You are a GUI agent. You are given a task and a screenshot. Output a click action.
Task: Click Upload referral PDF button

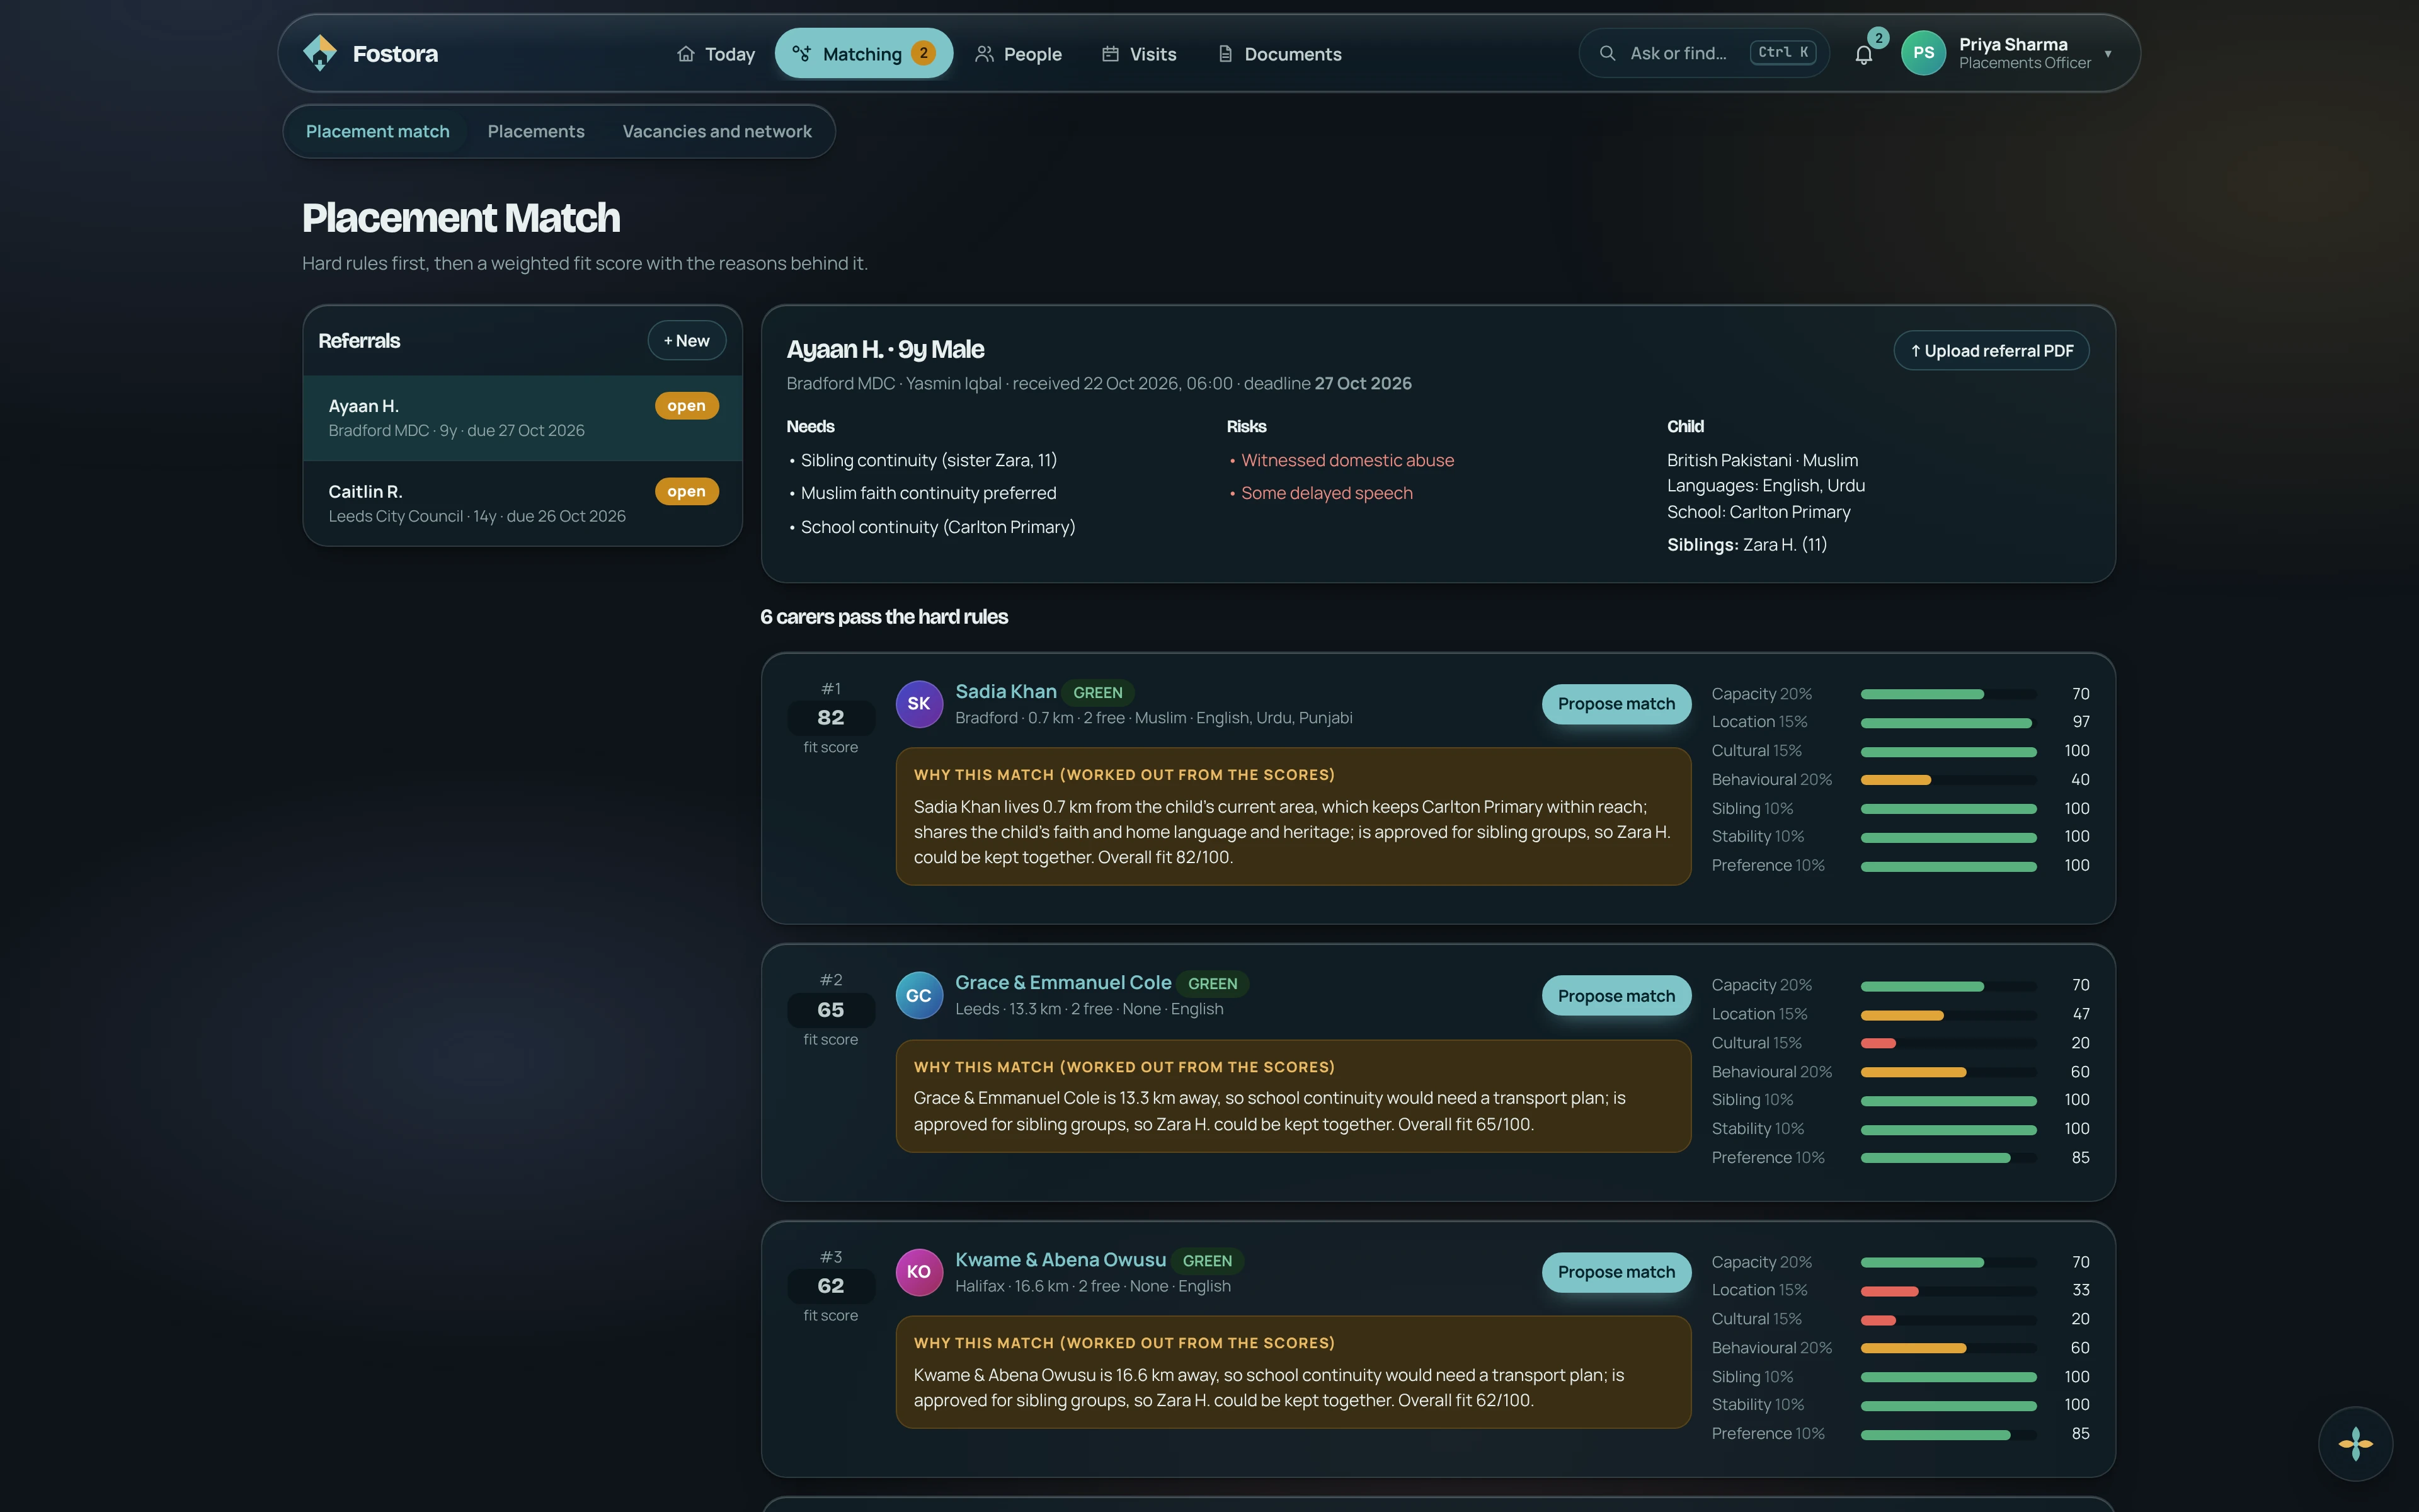coord(1991,351)
